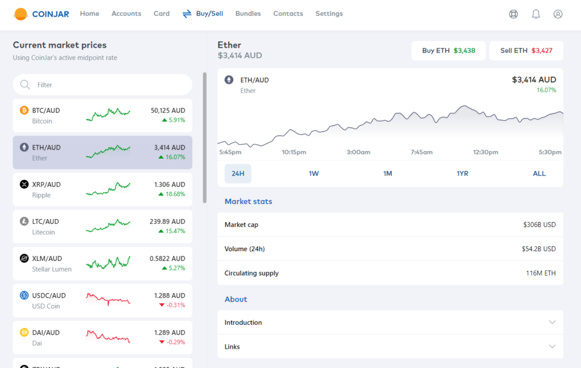Viewport: 581px width, 368px height.
Task: Open the user profile icon
Action: (558, 14)
